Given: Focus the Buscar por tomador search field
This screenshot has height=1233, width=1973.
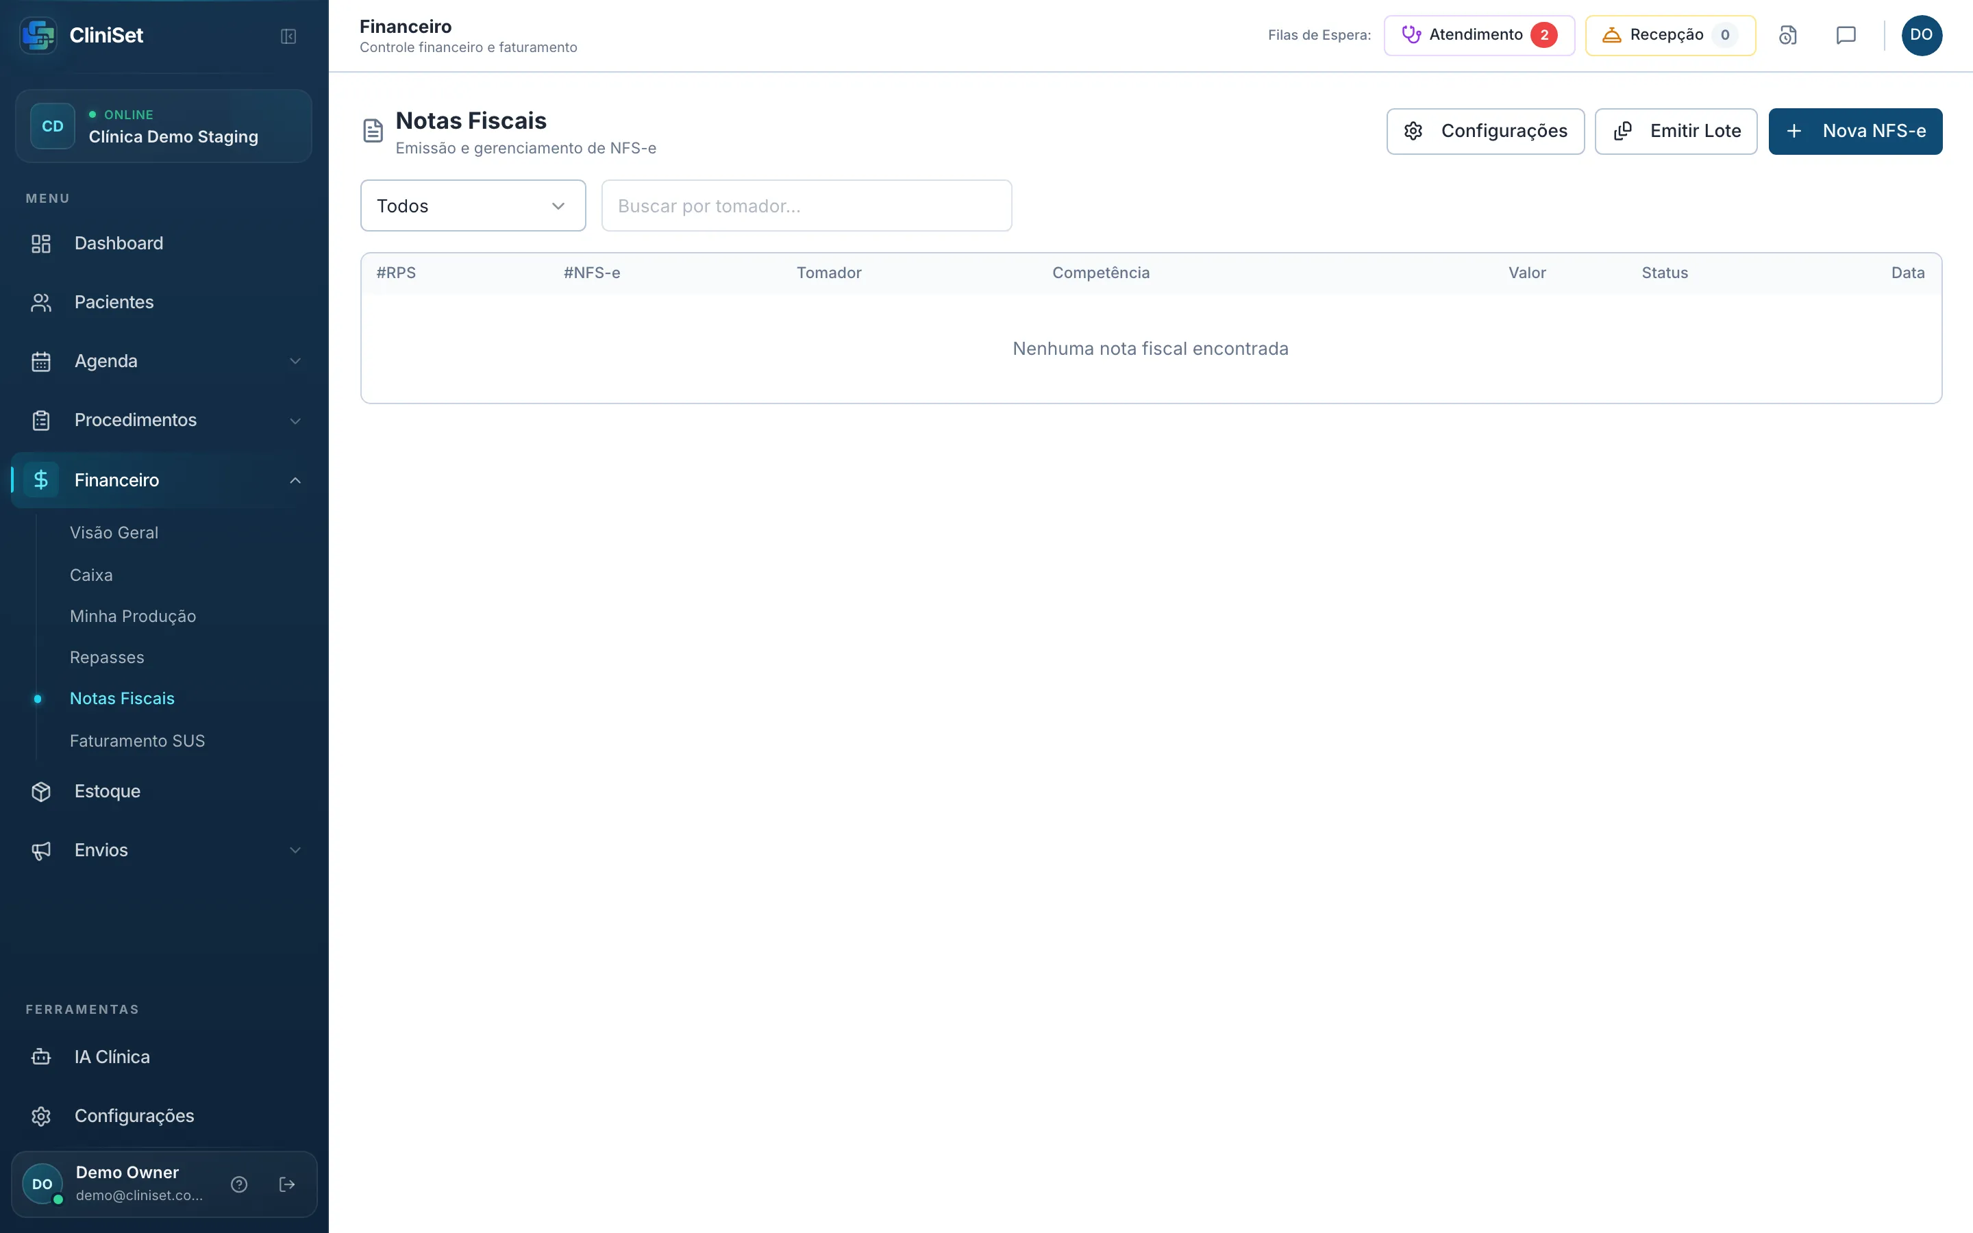Looking at the screenshot, I should pos(806,206).
